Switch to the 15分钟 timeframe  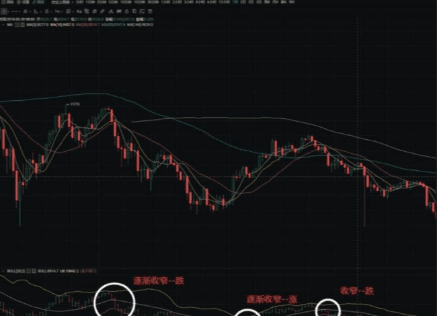click(x=138, y=2)
